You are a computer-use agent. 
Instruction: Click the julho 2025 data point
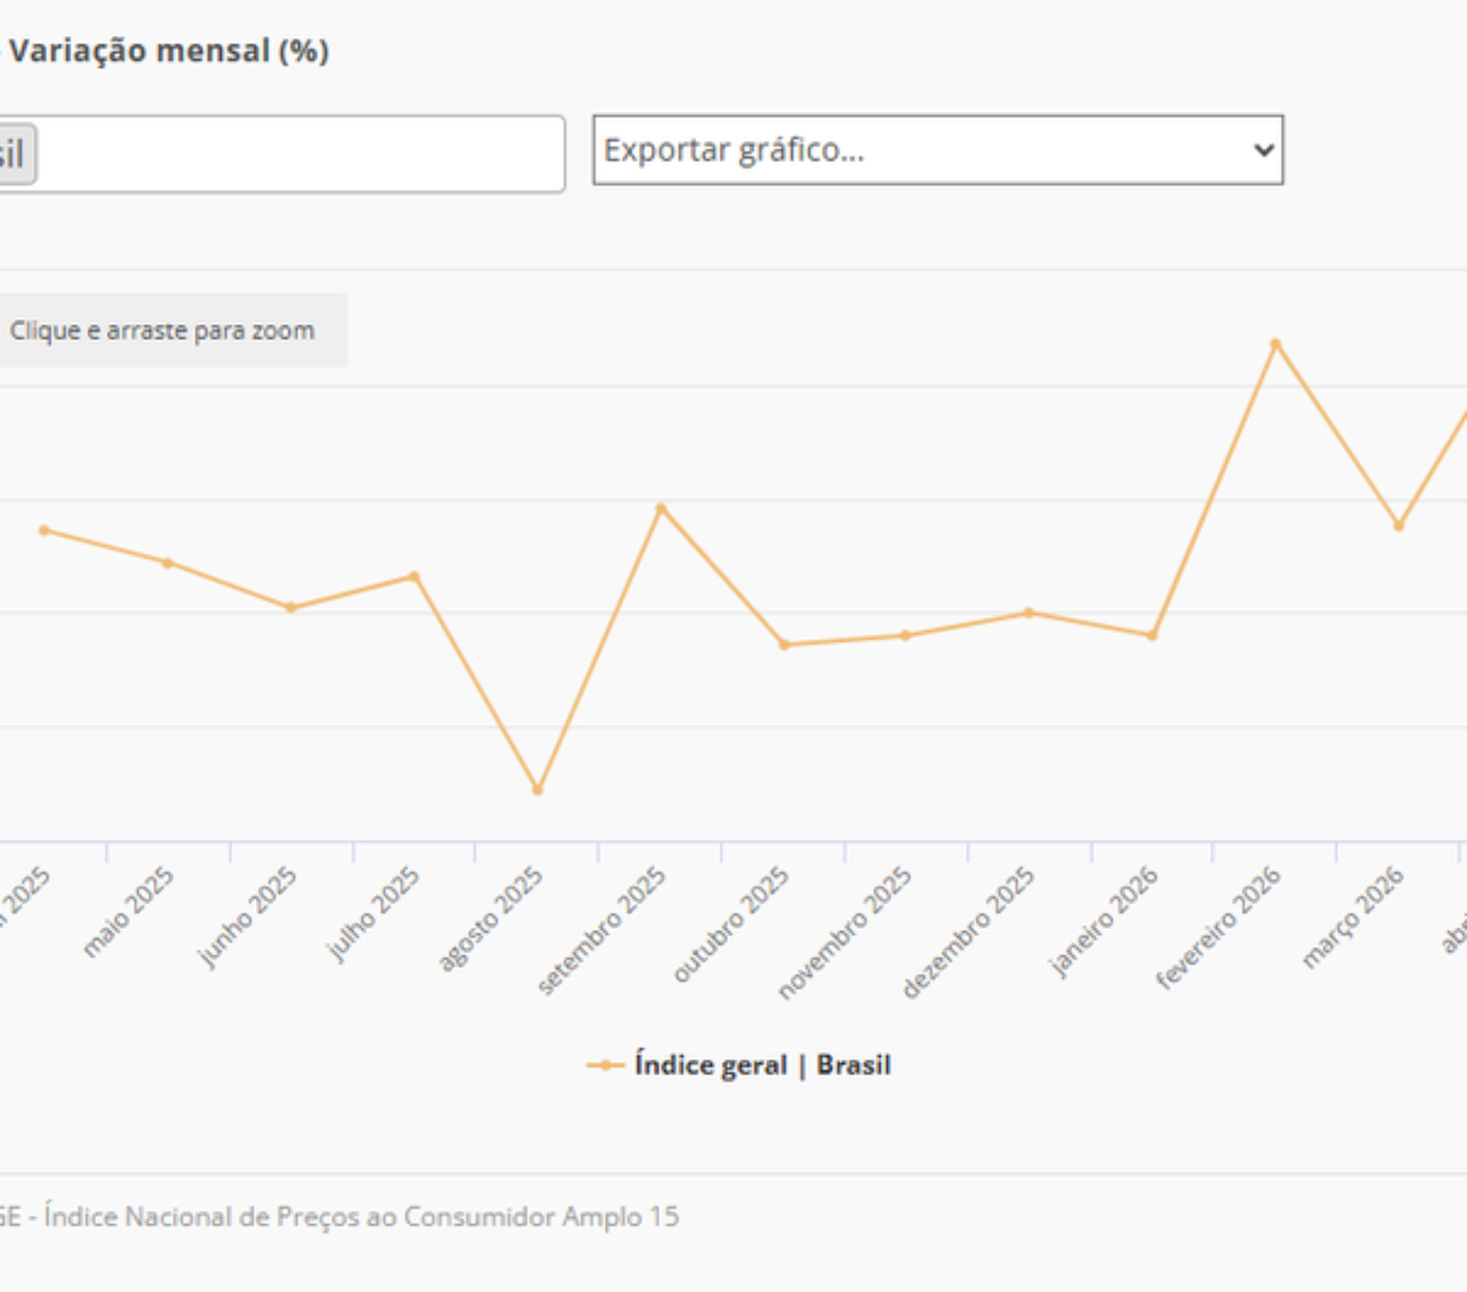click(415, 577)
